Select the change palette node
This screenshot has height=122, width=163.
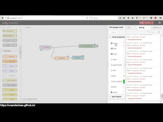(x=10, y=95)
